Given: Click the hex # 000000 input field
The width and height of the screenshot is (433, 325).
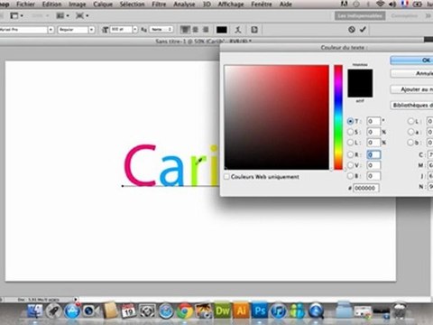Looking at the screenshot, I should [366, 188].
